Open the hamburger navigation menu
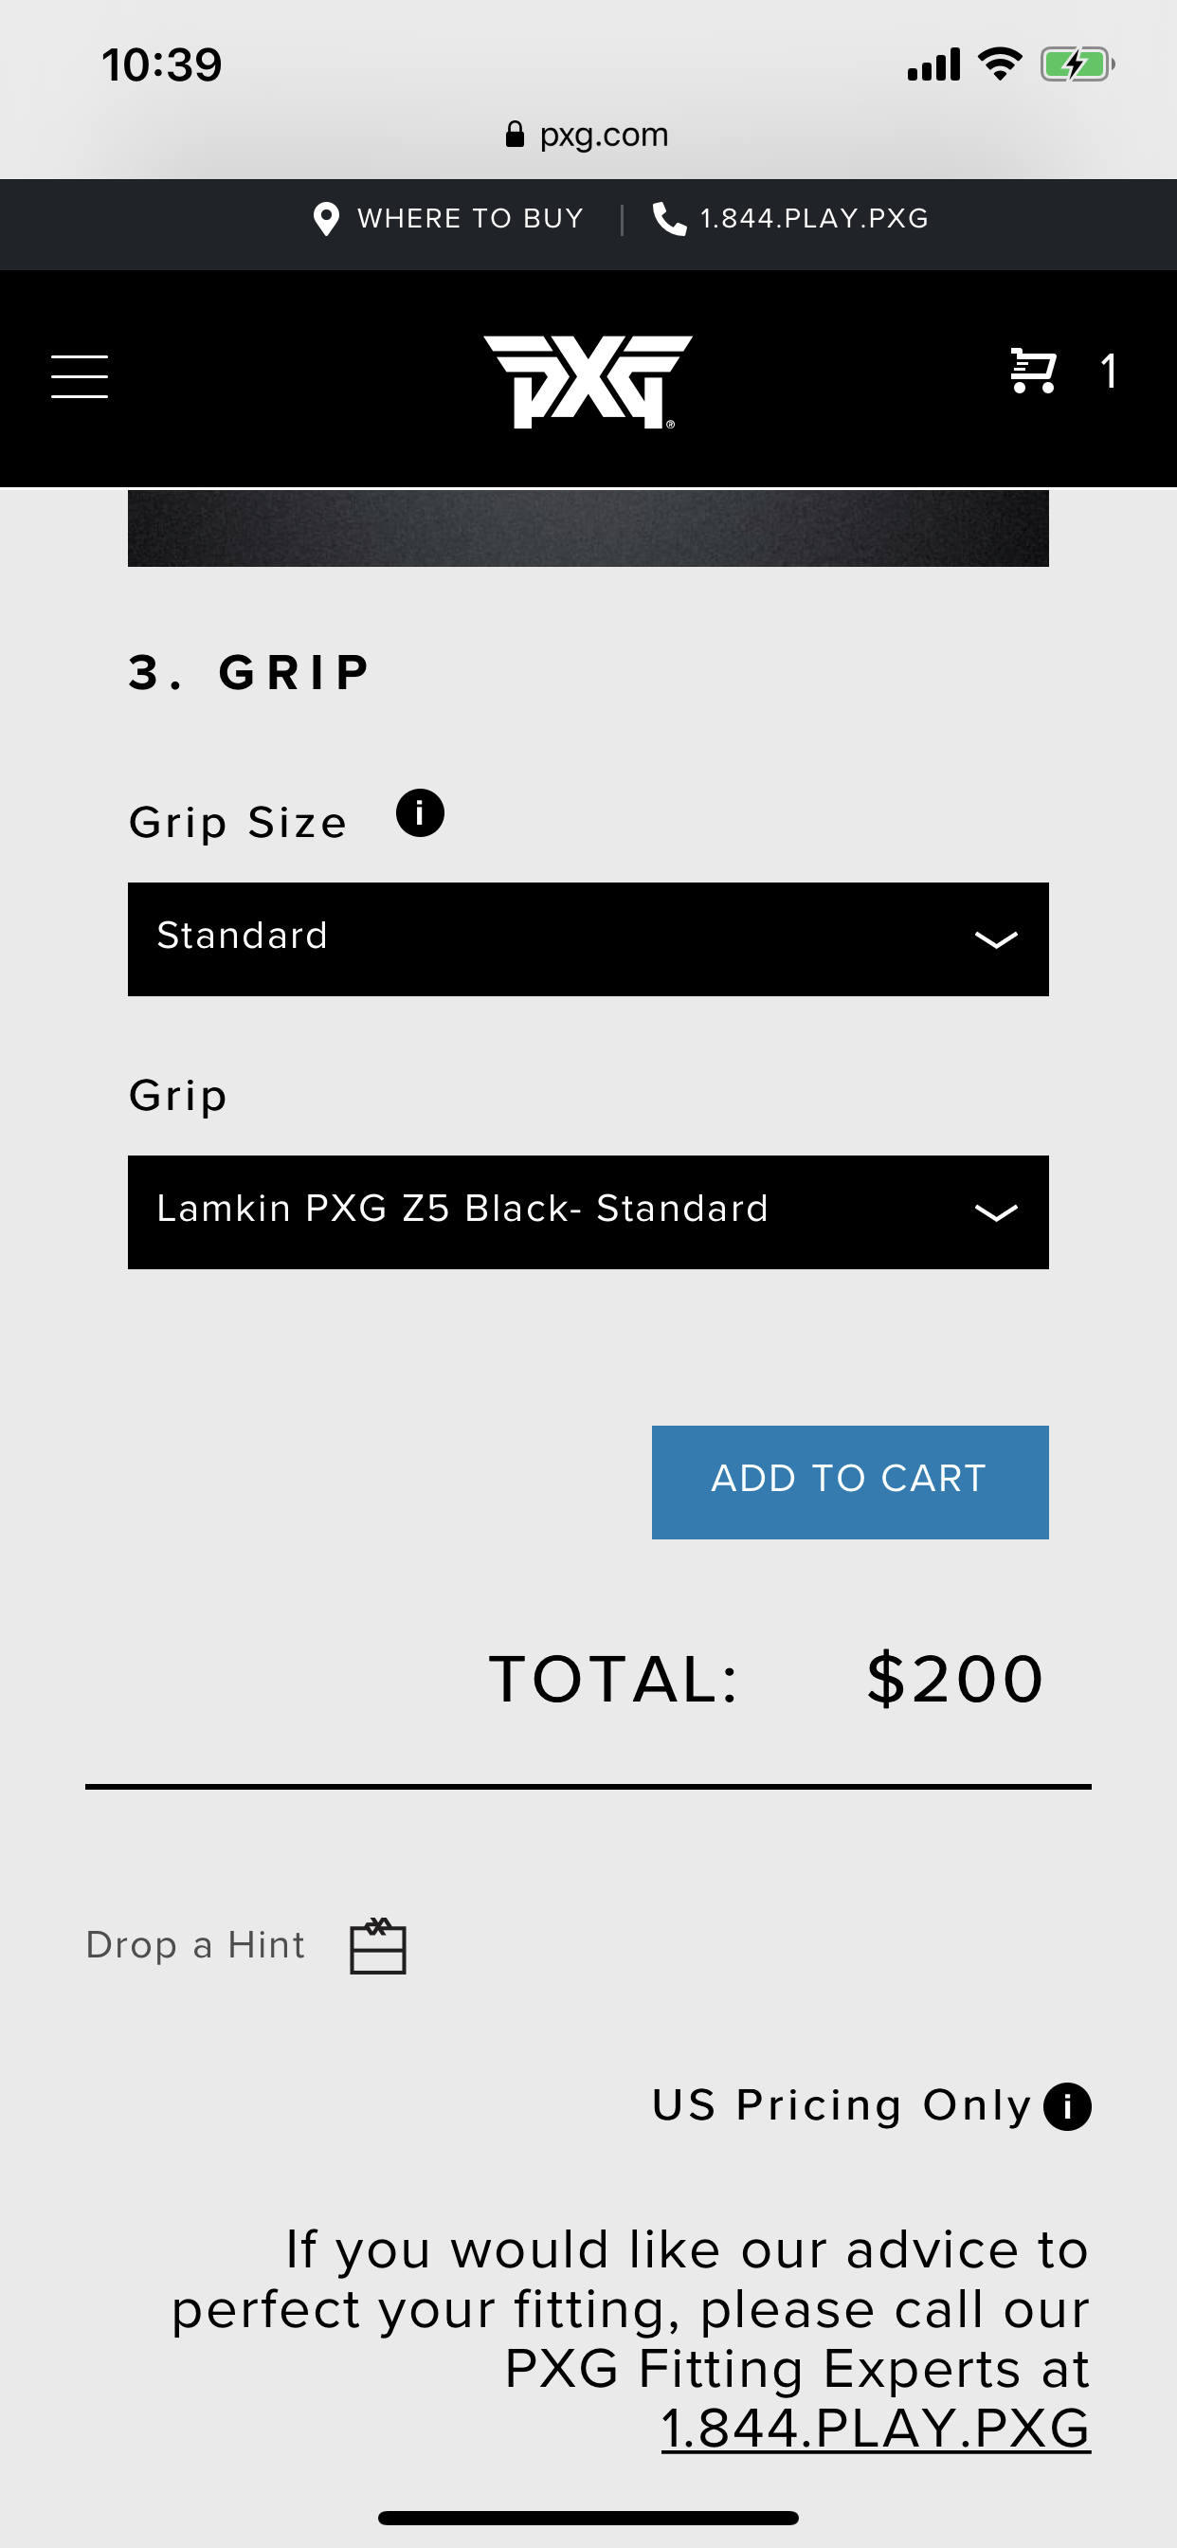The width and height of the screenshot is (1177, 2548). pyautogui.click(x=79, y=376)
